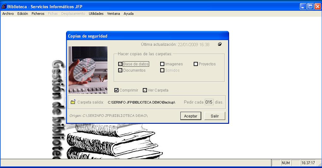
Task: Click the Salir button
Action: [x=215, y=116]
